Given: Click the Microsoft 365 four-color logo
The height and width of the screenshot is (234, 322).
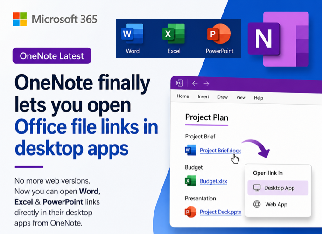Looking at the screenshot, I should click(20, 19).
